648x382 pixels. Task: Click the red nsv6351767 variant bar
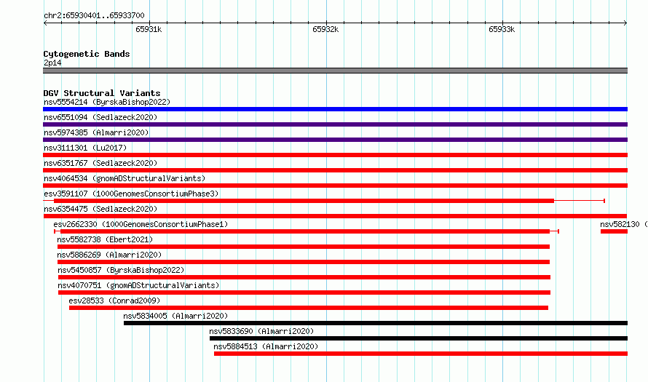click(335, 170)
